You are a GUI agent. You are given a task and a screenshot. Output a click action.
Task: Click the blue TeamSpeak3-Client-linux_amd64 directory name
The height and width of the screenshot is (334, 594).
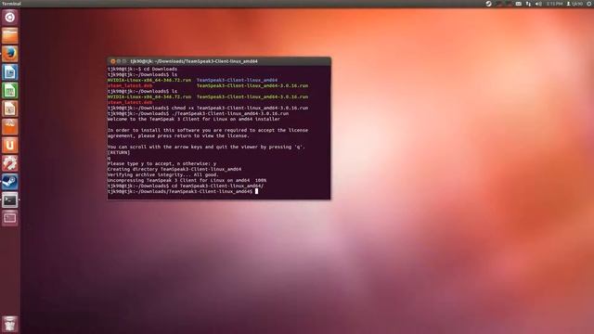click(x=237, y=81)
